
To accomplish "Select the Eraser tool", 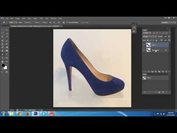I will (x=3, y=47).
